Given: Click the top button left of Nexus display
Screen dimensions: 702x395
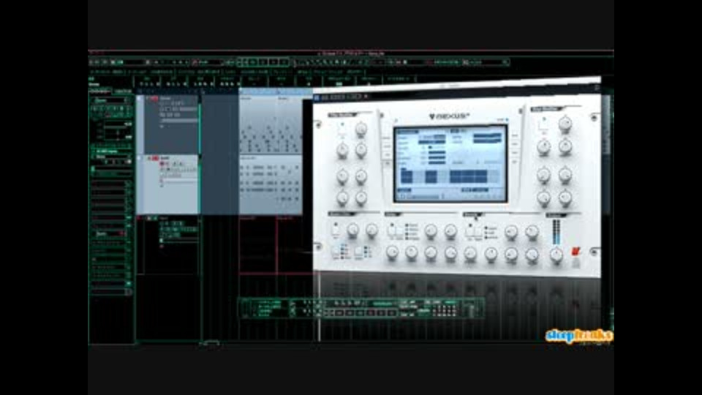Looking at the screenshot, I should 388,138.
